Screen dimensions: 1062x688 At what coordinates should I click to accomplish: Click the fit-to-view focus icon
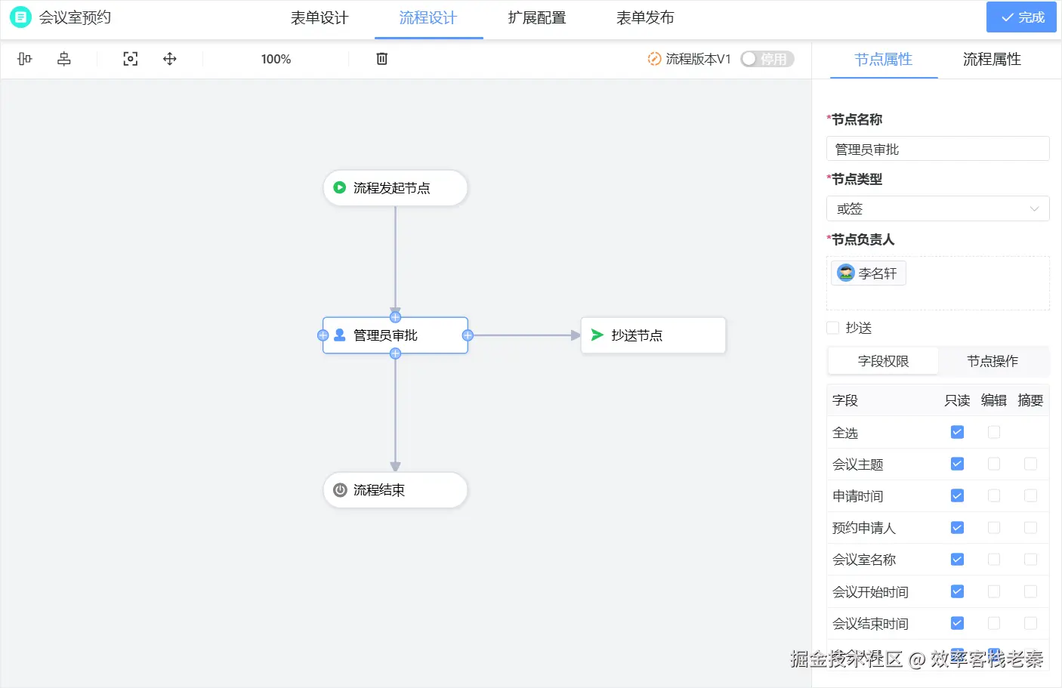(131, 59)
